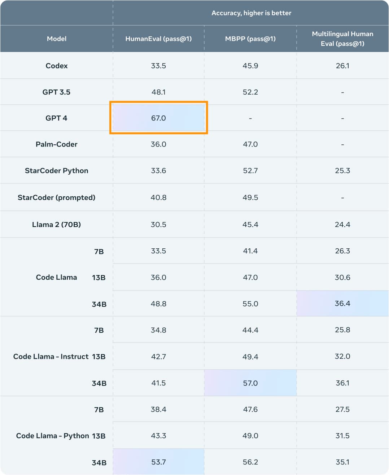Select the 'GPT 3.5' model name
Viewport: 389px width, 475px height.
(x=56, y=92)
